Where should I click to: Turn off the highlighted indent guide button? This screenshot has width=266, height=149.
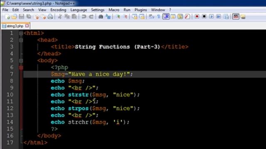click(x=166, y=17)
